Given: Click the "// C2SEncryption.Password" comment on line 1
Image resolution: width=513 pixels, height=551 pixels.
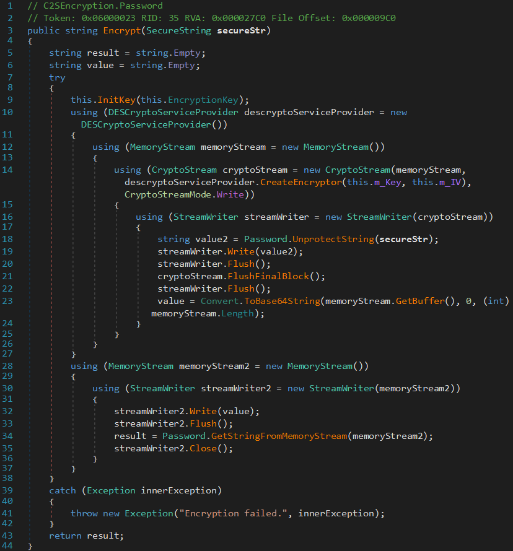Looking at the screenshot, I should [x=95, y=6].
